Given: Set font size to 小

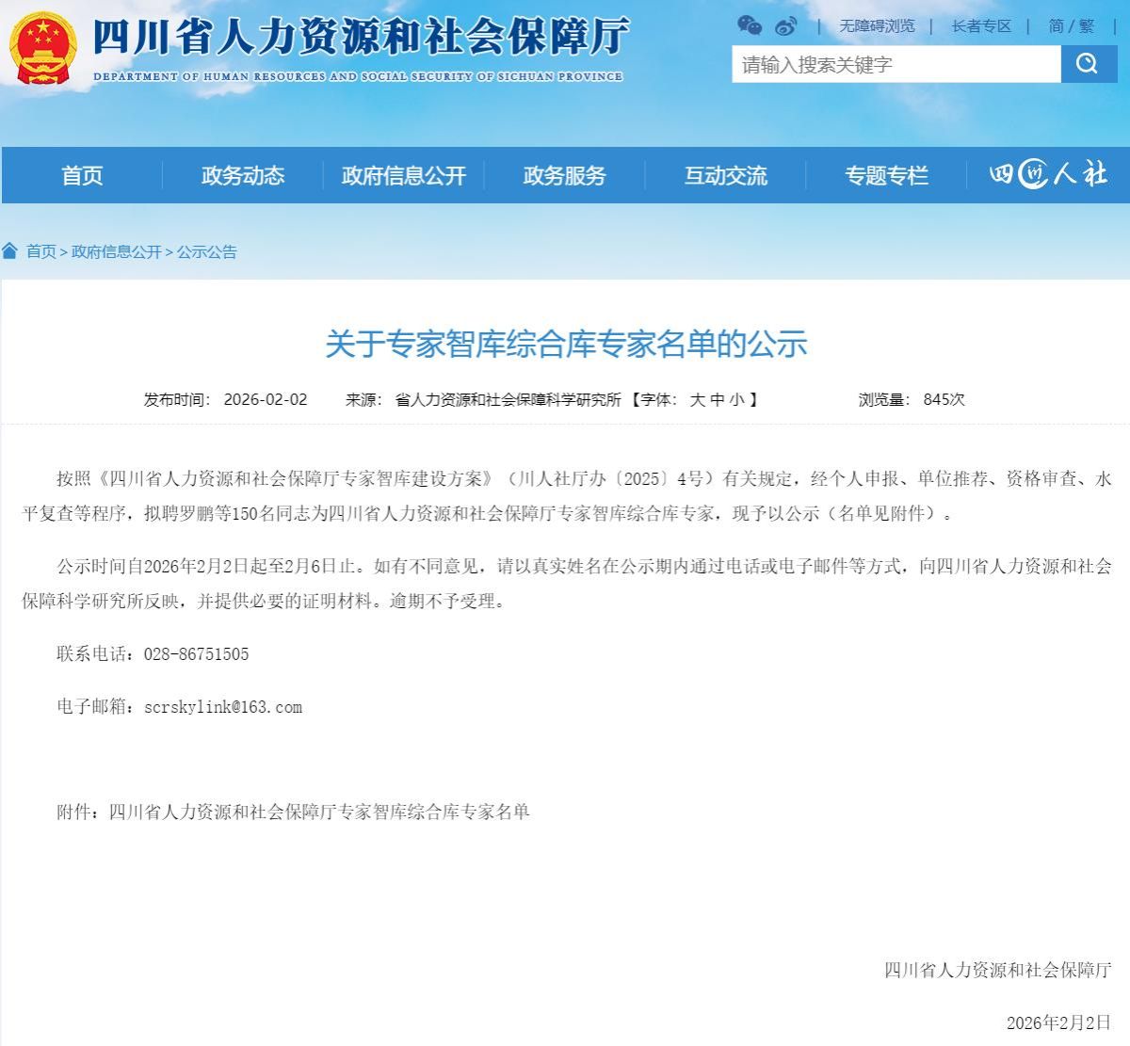Looking at the screenshot, I should (736, 399).
